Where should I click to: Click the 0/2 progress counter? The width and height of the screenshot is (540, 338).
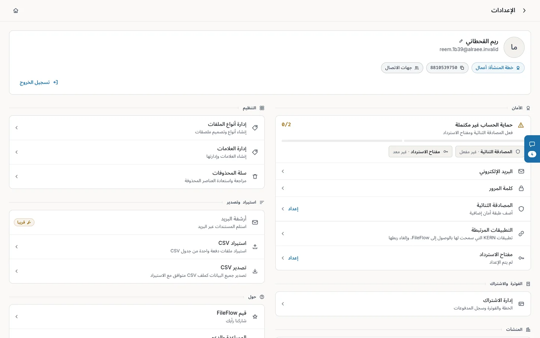286,124
